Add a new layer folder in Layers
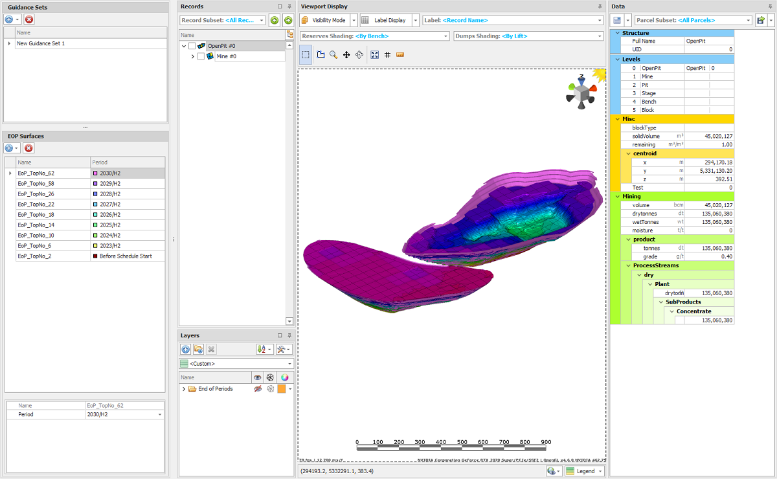The width and height of the screenshot is (777, 479). 198,349
